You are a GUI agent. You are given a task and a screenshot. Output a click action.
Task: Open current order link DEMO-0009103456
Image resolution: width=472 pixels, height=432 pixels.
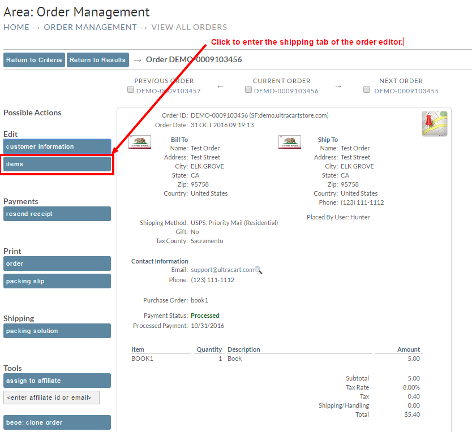286,91
